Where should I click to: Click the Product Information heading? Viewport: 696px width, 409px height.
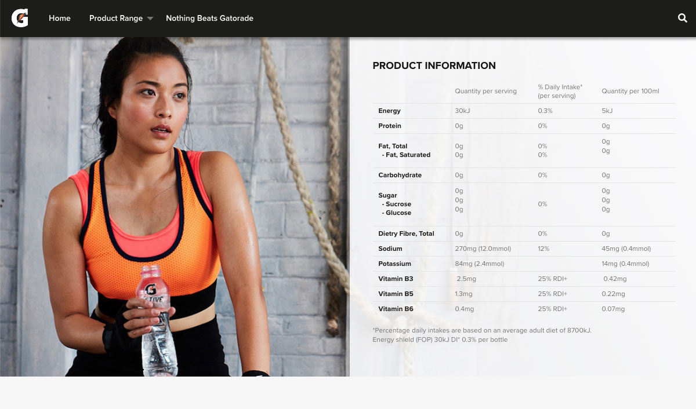[x=434, y=65]
